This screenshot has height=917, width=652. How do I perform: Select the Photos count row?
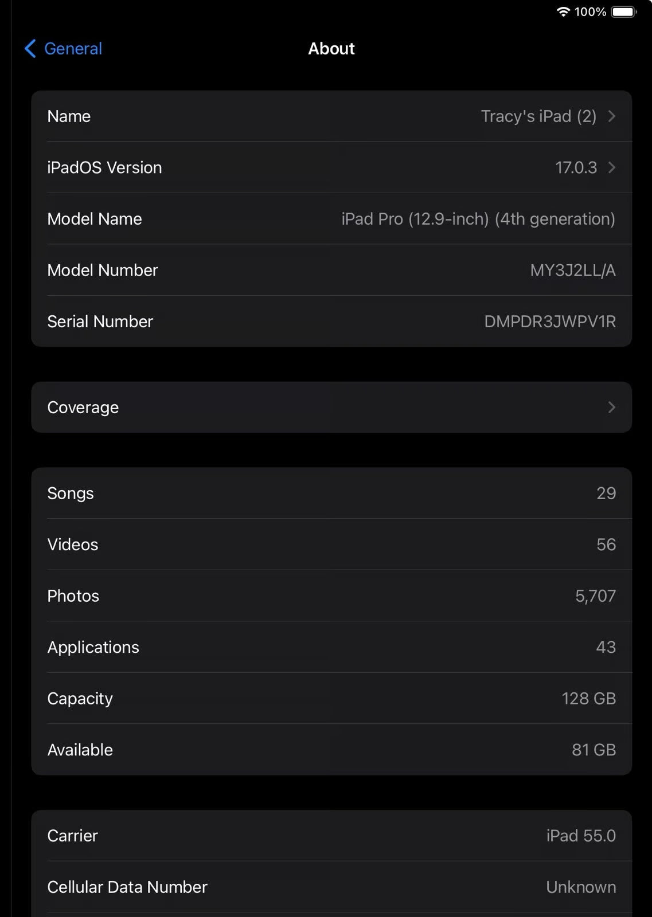(331, 595)
